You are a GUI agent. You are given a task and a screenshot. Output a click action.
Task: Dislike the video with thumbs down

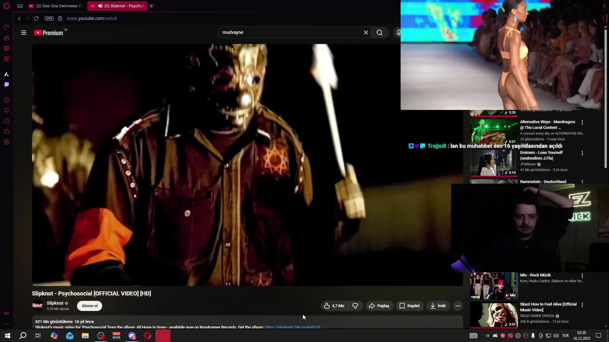click(355, 306)
